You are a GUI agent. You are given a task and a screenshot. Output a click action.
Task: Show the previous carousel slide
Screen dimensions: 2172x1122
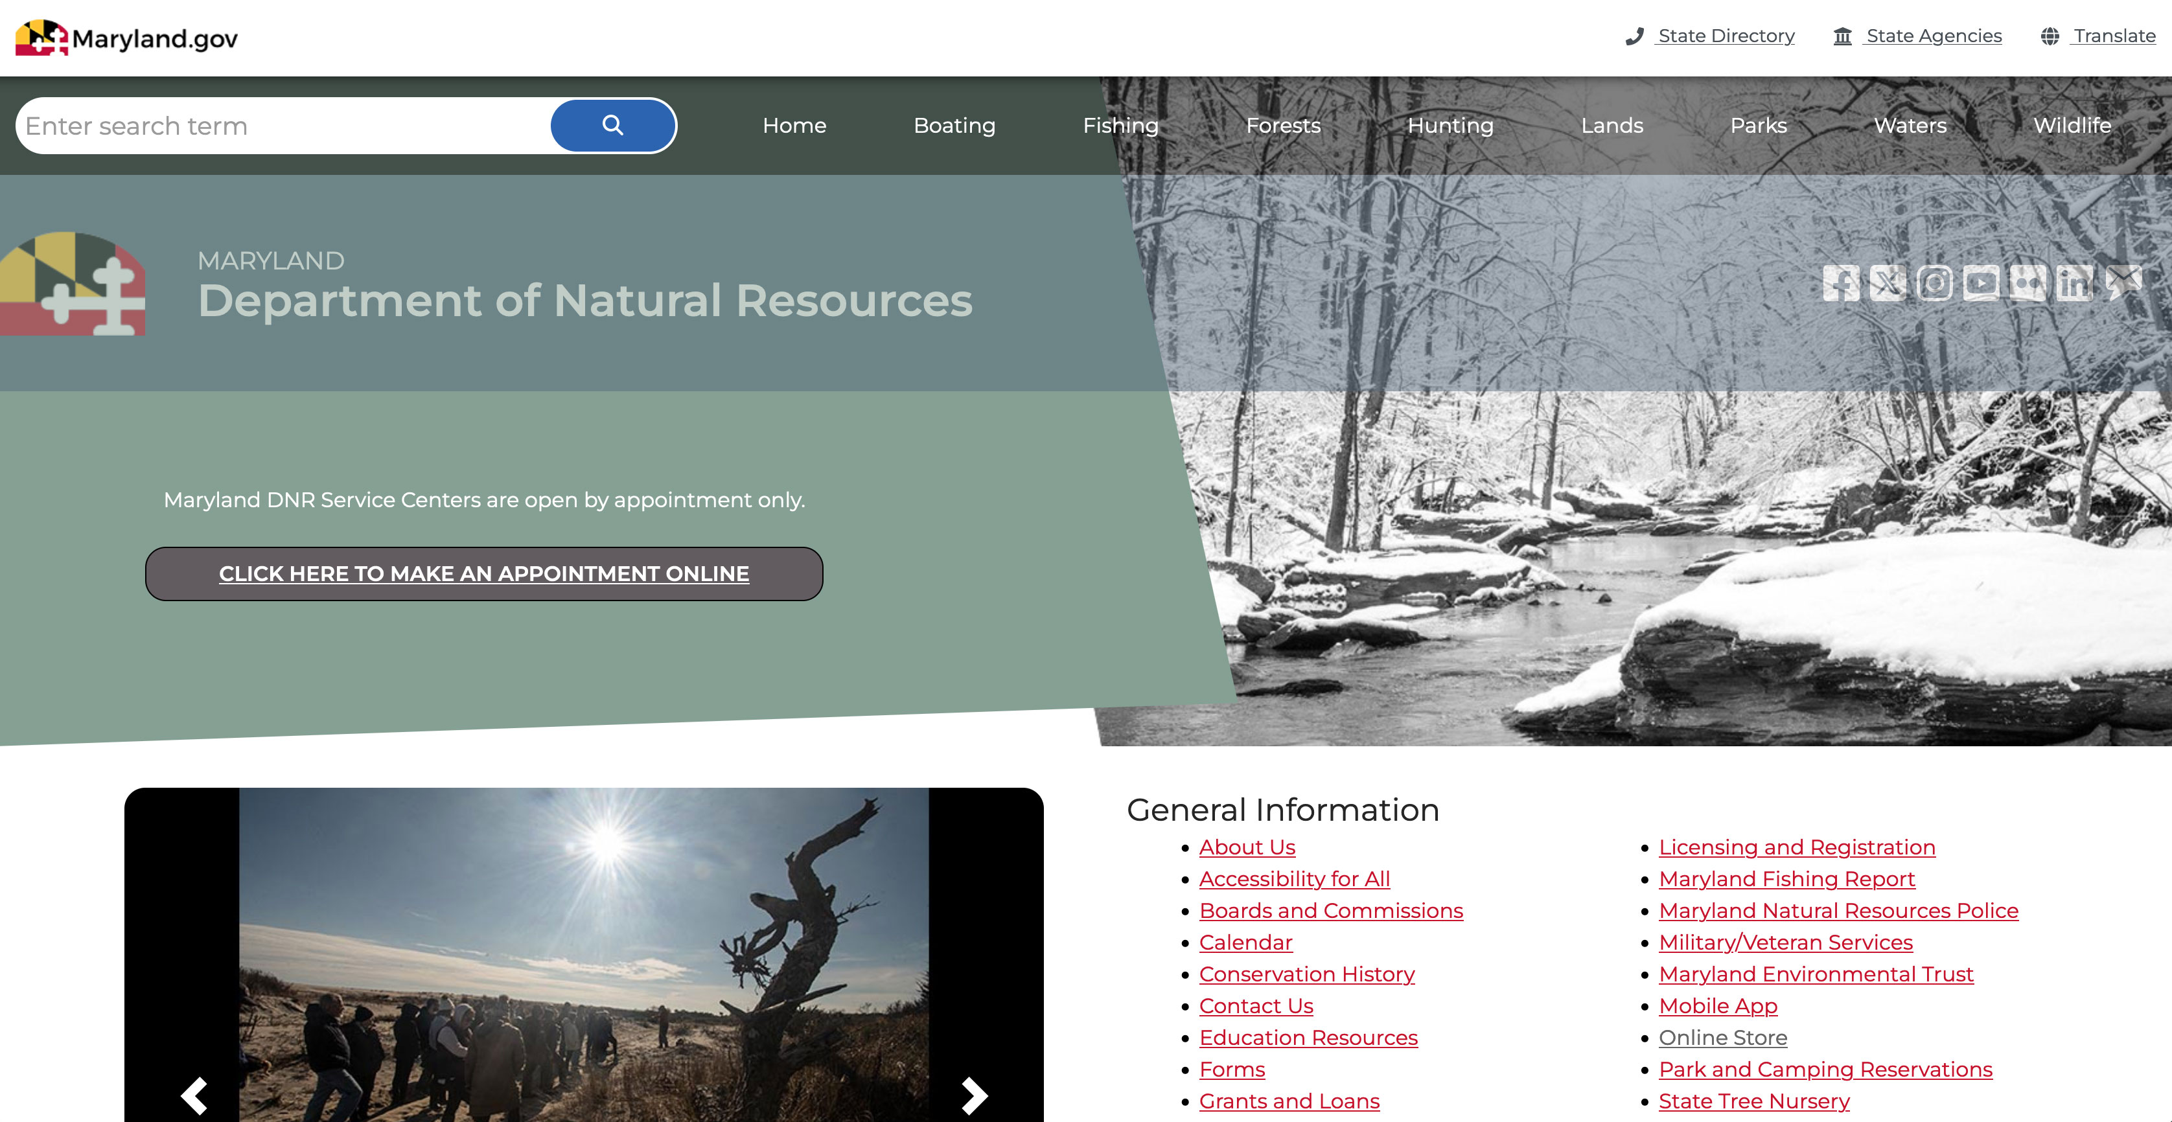click(x=195, y=1095)
